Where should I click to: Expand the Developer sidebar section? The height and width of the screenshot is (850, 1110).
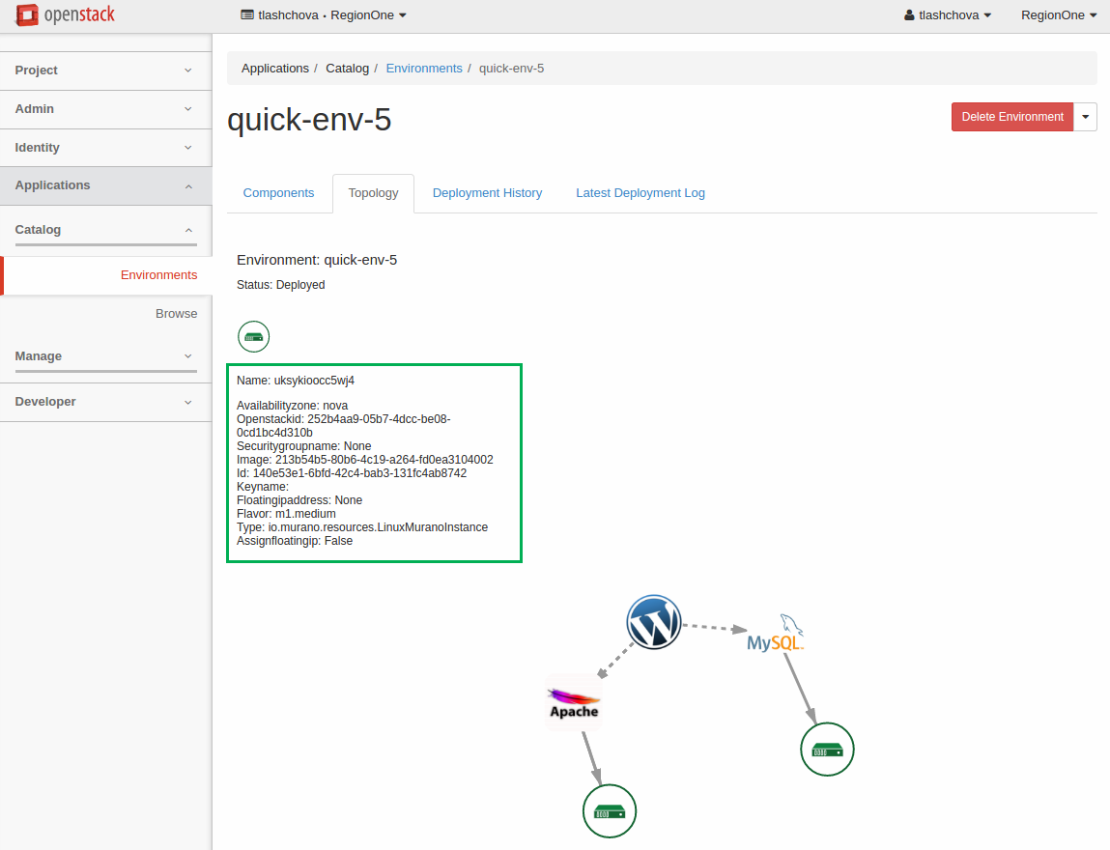tap(105, 402)
